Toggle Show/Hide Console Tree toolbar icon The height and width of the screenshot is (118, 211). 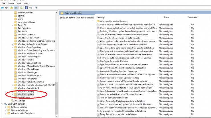[16, 8]
